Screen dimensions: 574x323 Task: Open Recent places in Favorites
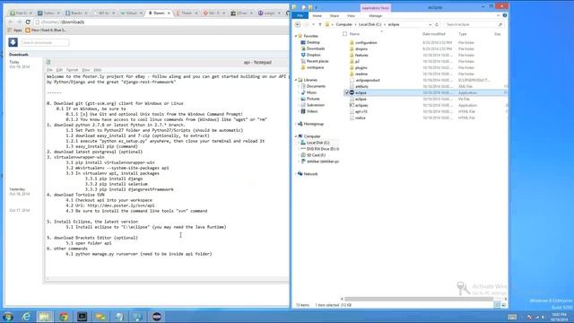tap(315, 61)
